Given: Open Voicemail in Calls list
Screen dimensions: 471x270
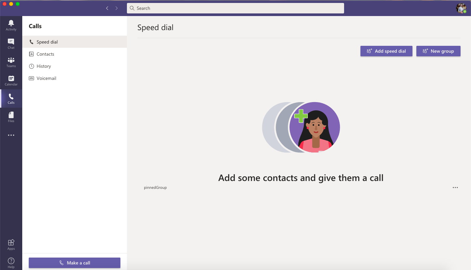Looking at the screenshot, I should coord(75,78).
